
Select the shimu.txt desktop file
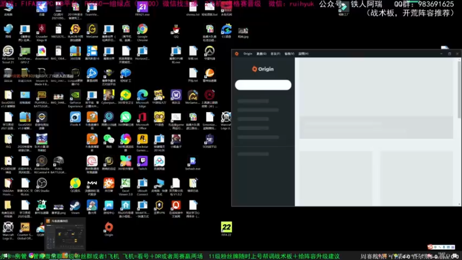(193, 9)
